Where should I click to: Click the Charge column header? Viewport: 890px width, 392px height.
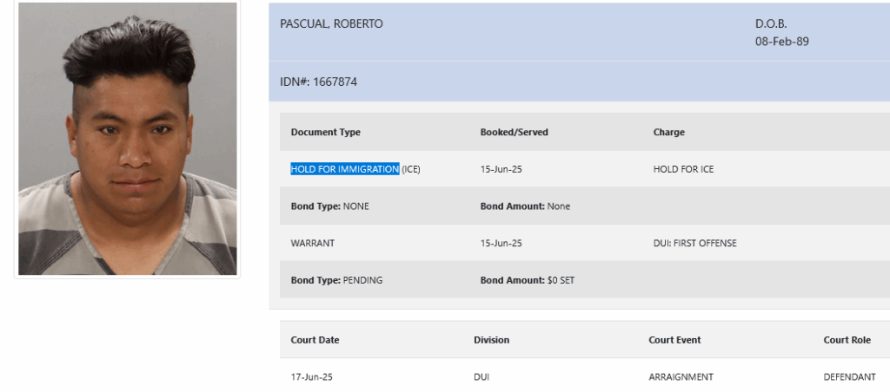668,132
